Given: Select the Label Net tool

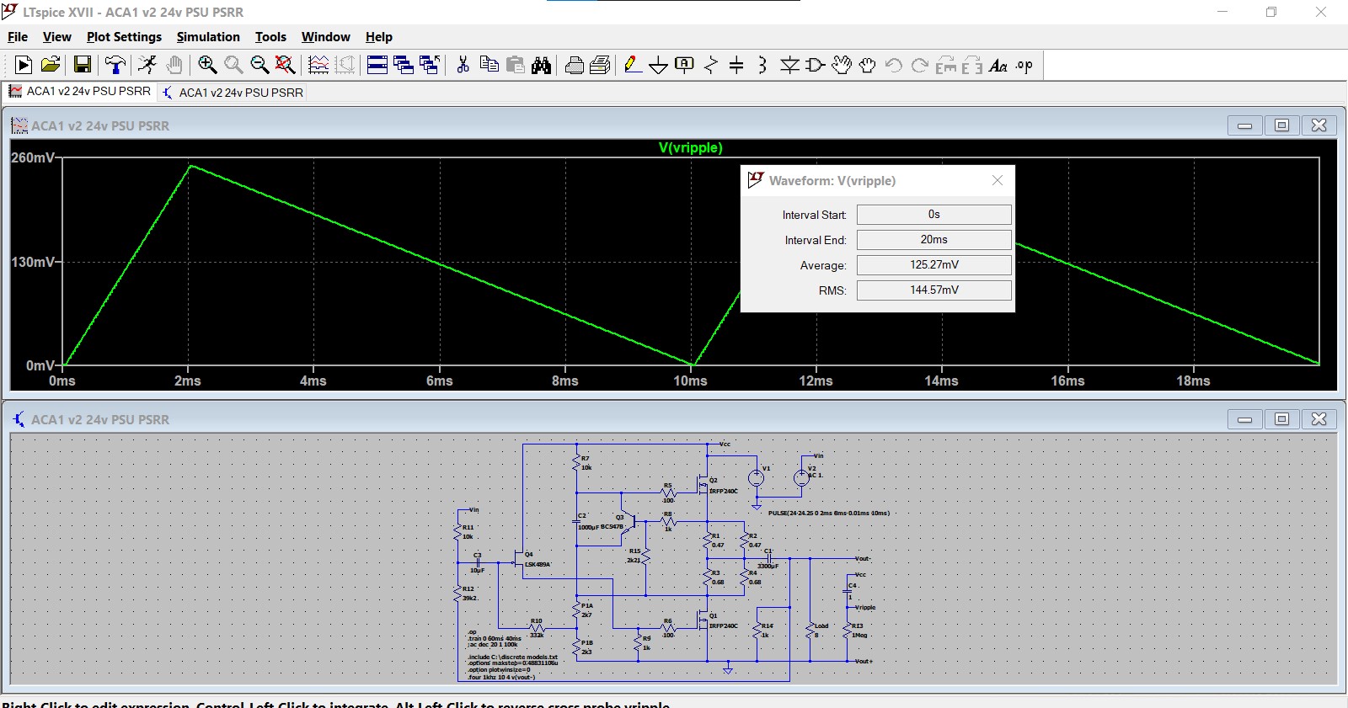Looking at the screenshot, I should click(685, 65).
